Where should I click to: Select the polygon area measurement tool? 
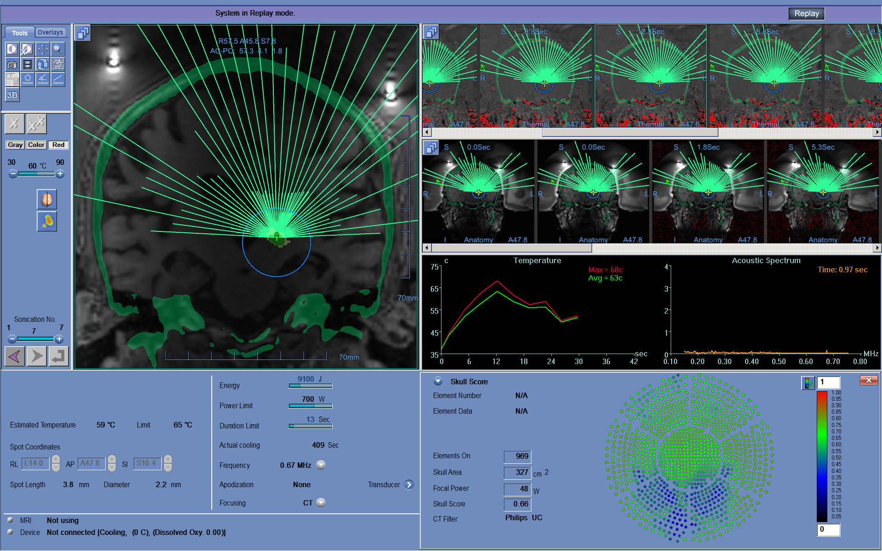[x=28, y=79]
